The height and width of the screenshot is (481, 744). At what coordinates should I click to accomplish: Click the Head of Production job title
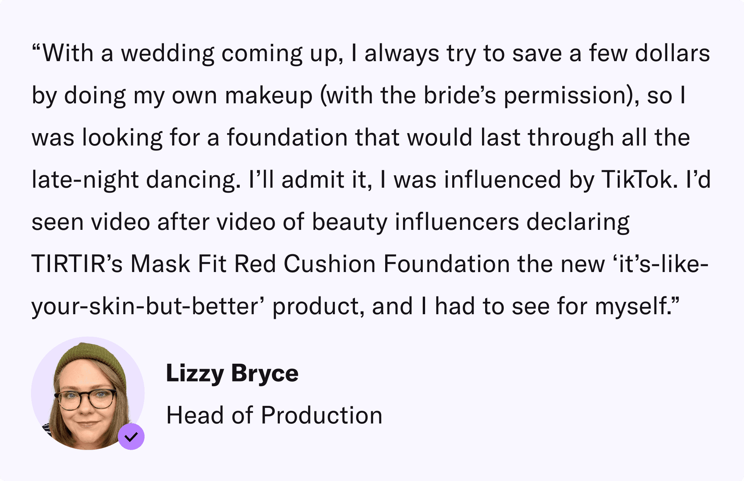click(274, 415)
